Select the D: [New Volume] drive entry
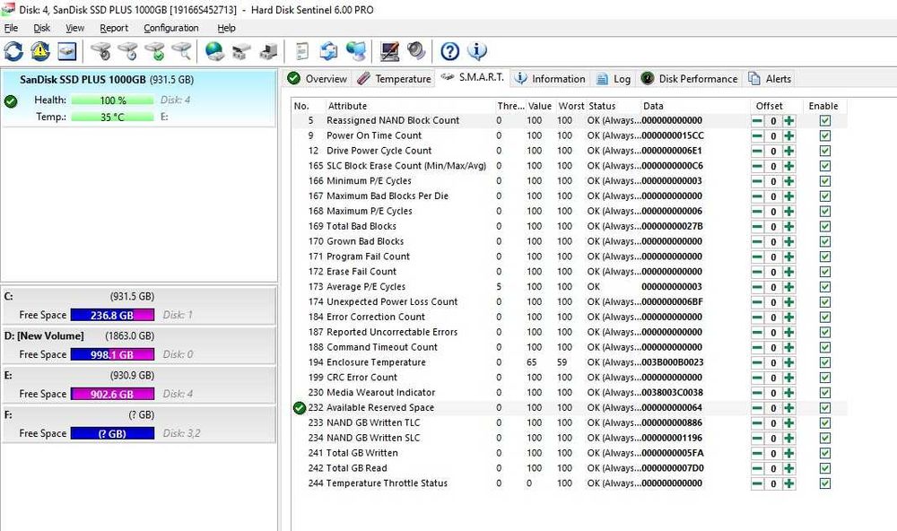This screenshot has height=531, width=897. (x=138, y=345)
